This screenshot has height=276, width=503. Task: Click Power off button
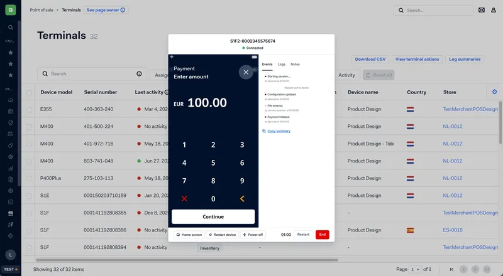point(253,235)
